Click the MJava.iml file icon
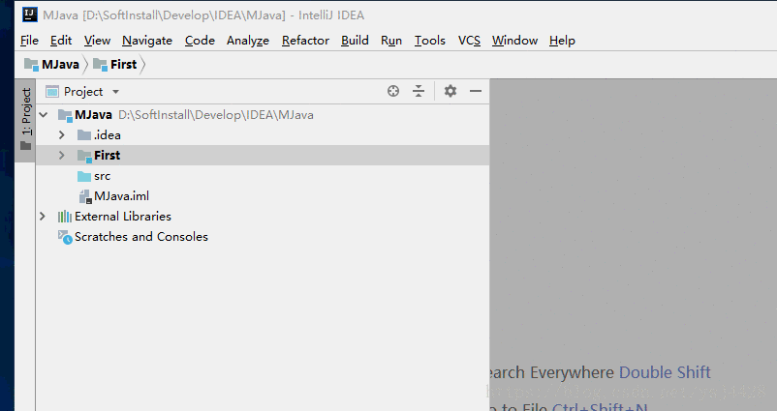Viewport: 777px width, 411px height. coord(85,196)
